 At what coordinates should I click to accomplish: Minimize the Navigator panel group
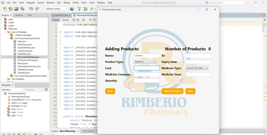click(x=47, y=86)
